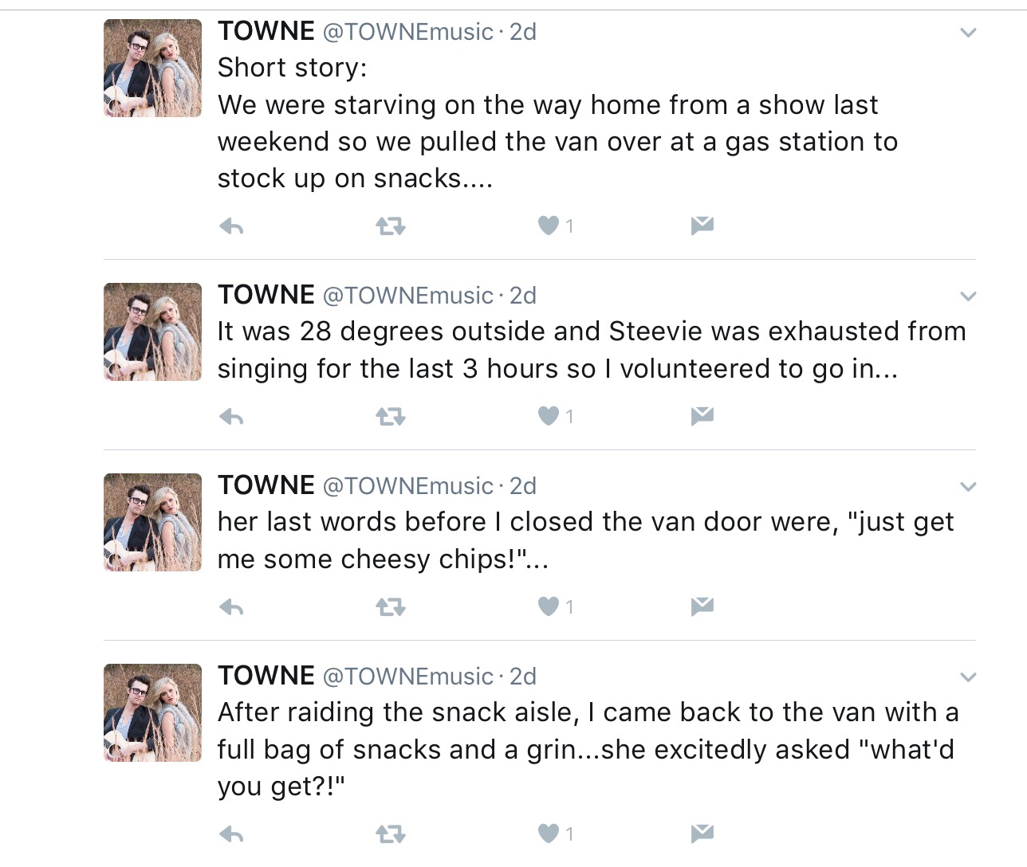
Task: Retweet the "cheesy chips" tweet
Action: (391, 607)
